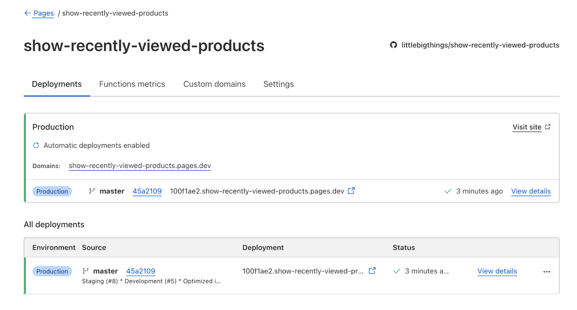Click the green checkmark status in the table row

click(x=397, y=271)
